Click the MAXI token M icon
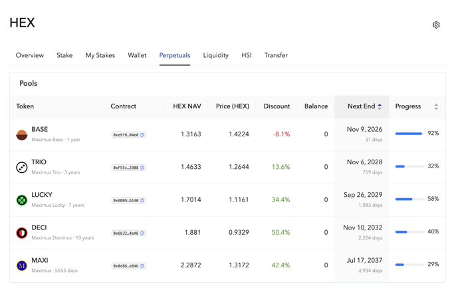 (22, 265)
